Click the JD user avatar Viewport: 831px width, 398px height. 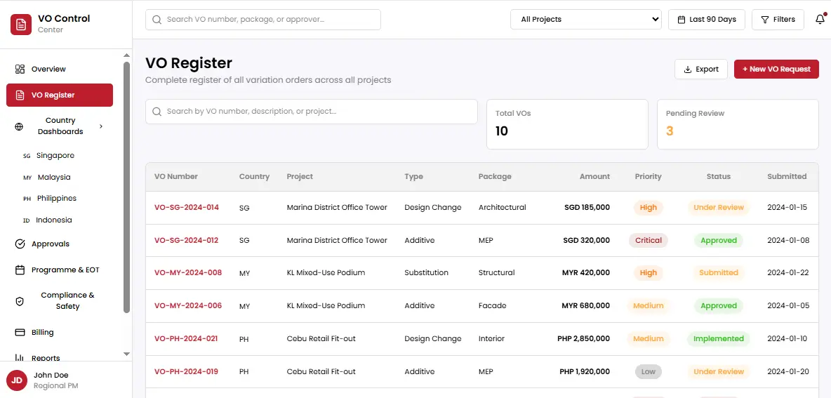17,380
